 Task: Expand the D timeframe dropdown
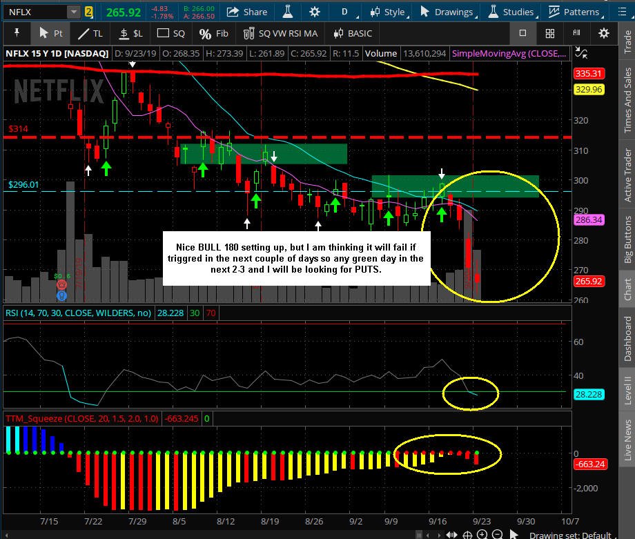(349, 12)
